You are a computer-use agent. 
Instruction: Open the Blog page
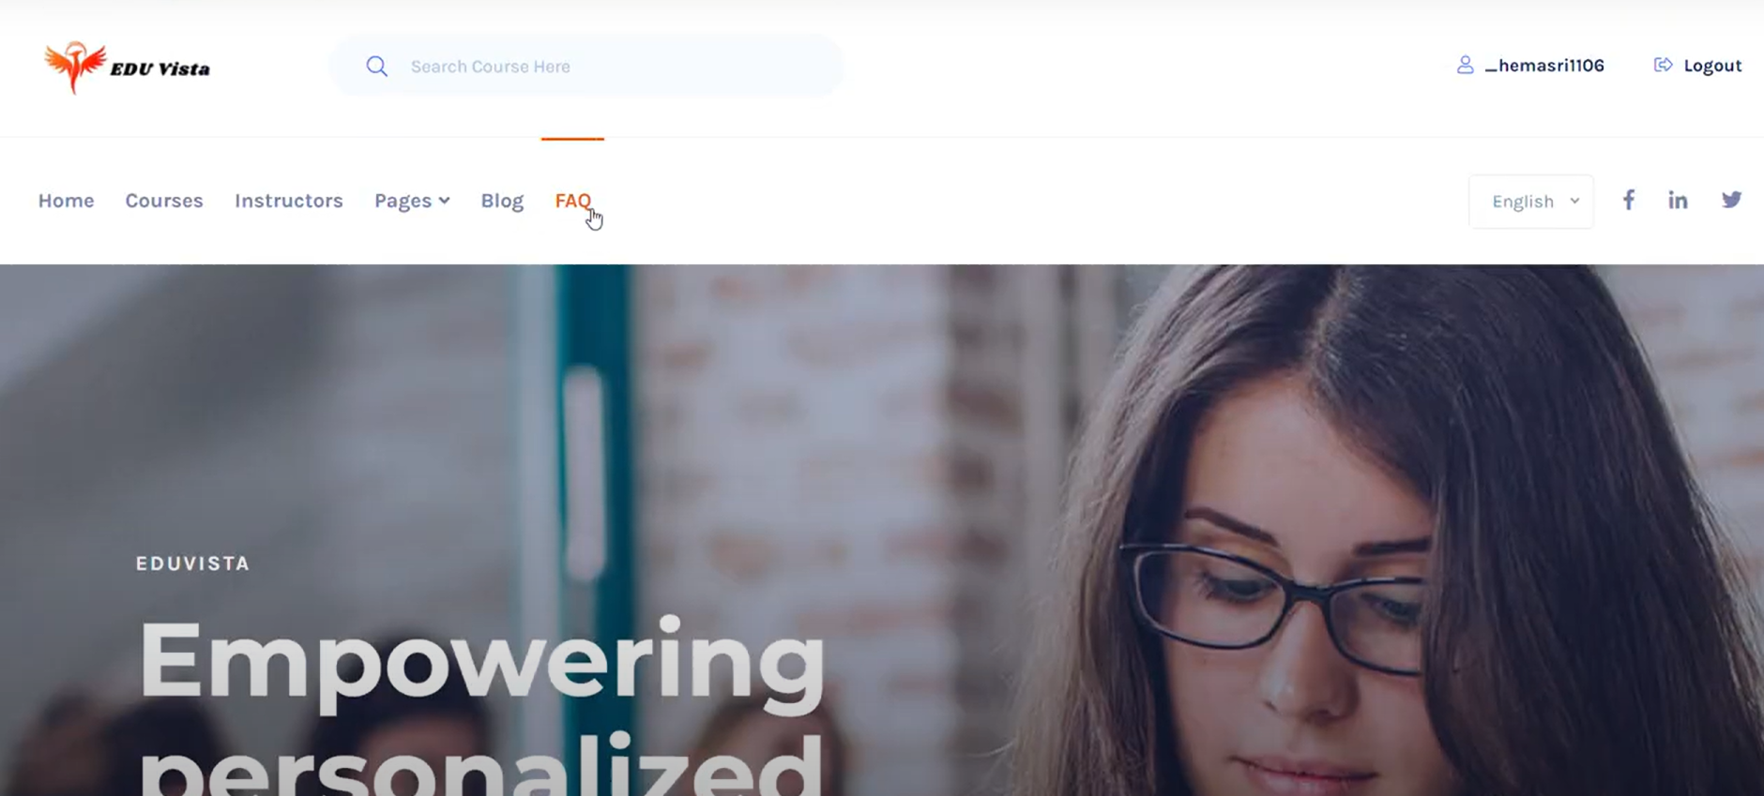(x=502, y=201)
